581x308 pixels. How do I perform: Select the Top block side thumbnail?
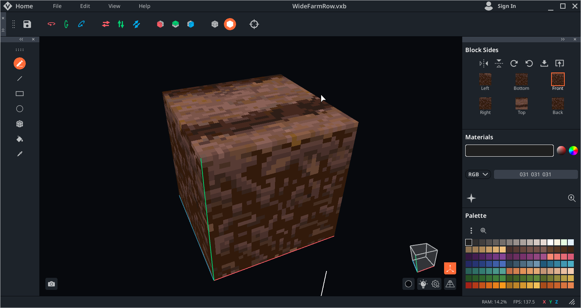pos(522,103)
